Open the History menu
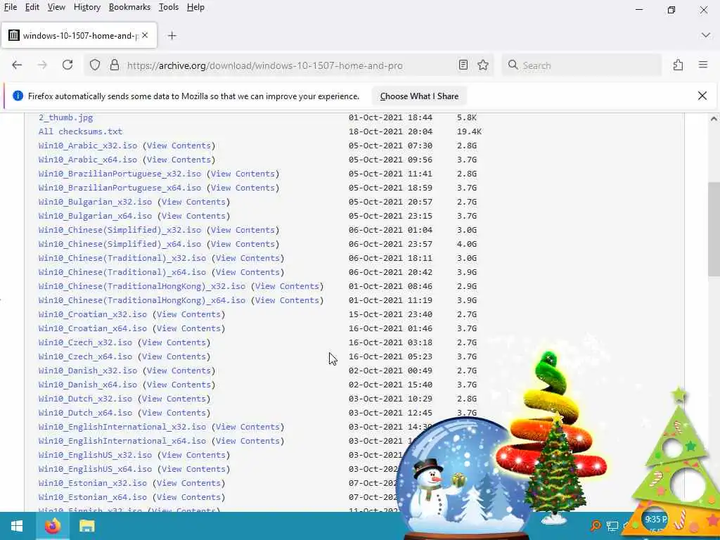 tap(86, 7)
